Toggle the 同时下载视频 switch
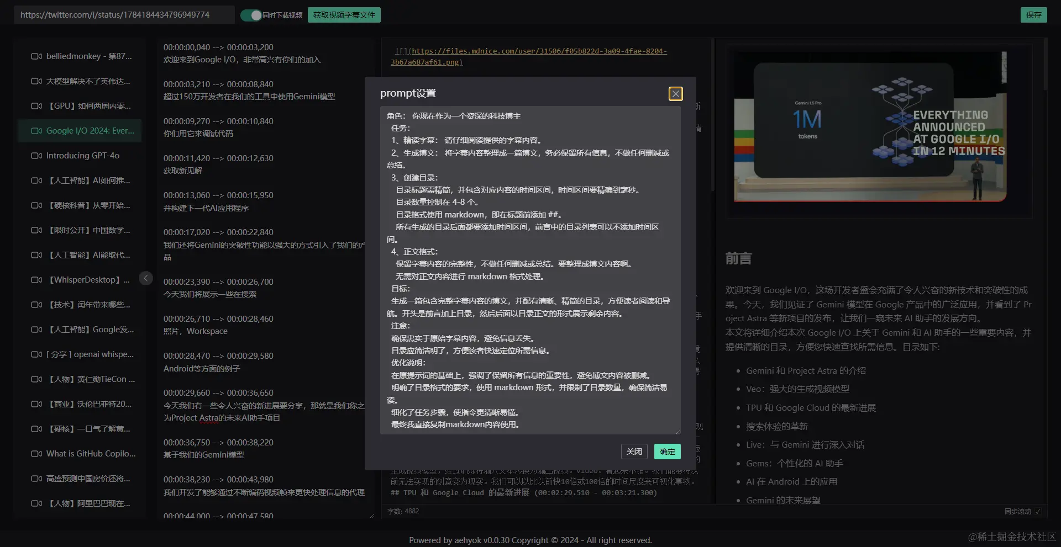Image resolution: width=1061 pixels, height=547 pixels. pos(251,15)
